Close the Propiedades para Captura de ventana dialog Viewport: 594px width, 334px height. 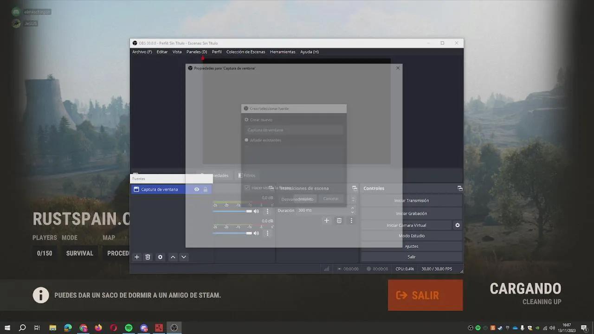[x=398, y=68]
